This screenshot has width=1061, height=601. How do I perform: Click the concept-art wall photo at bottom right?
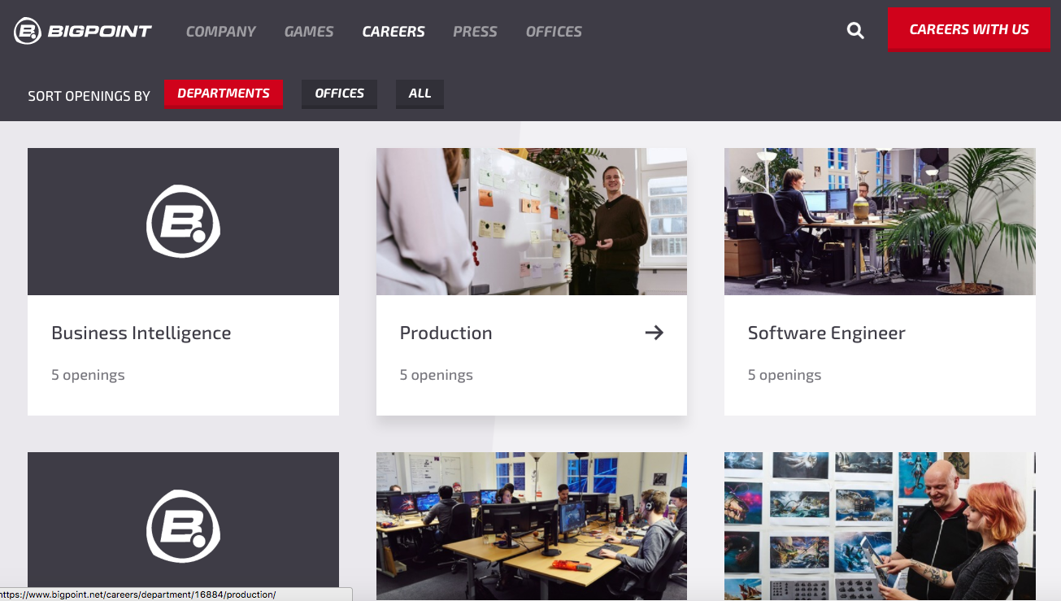880,526
